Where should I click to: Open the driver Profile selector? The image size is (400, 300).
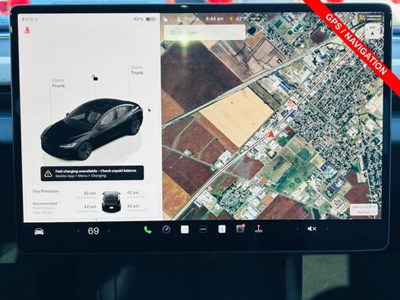[x=189, y=19]
